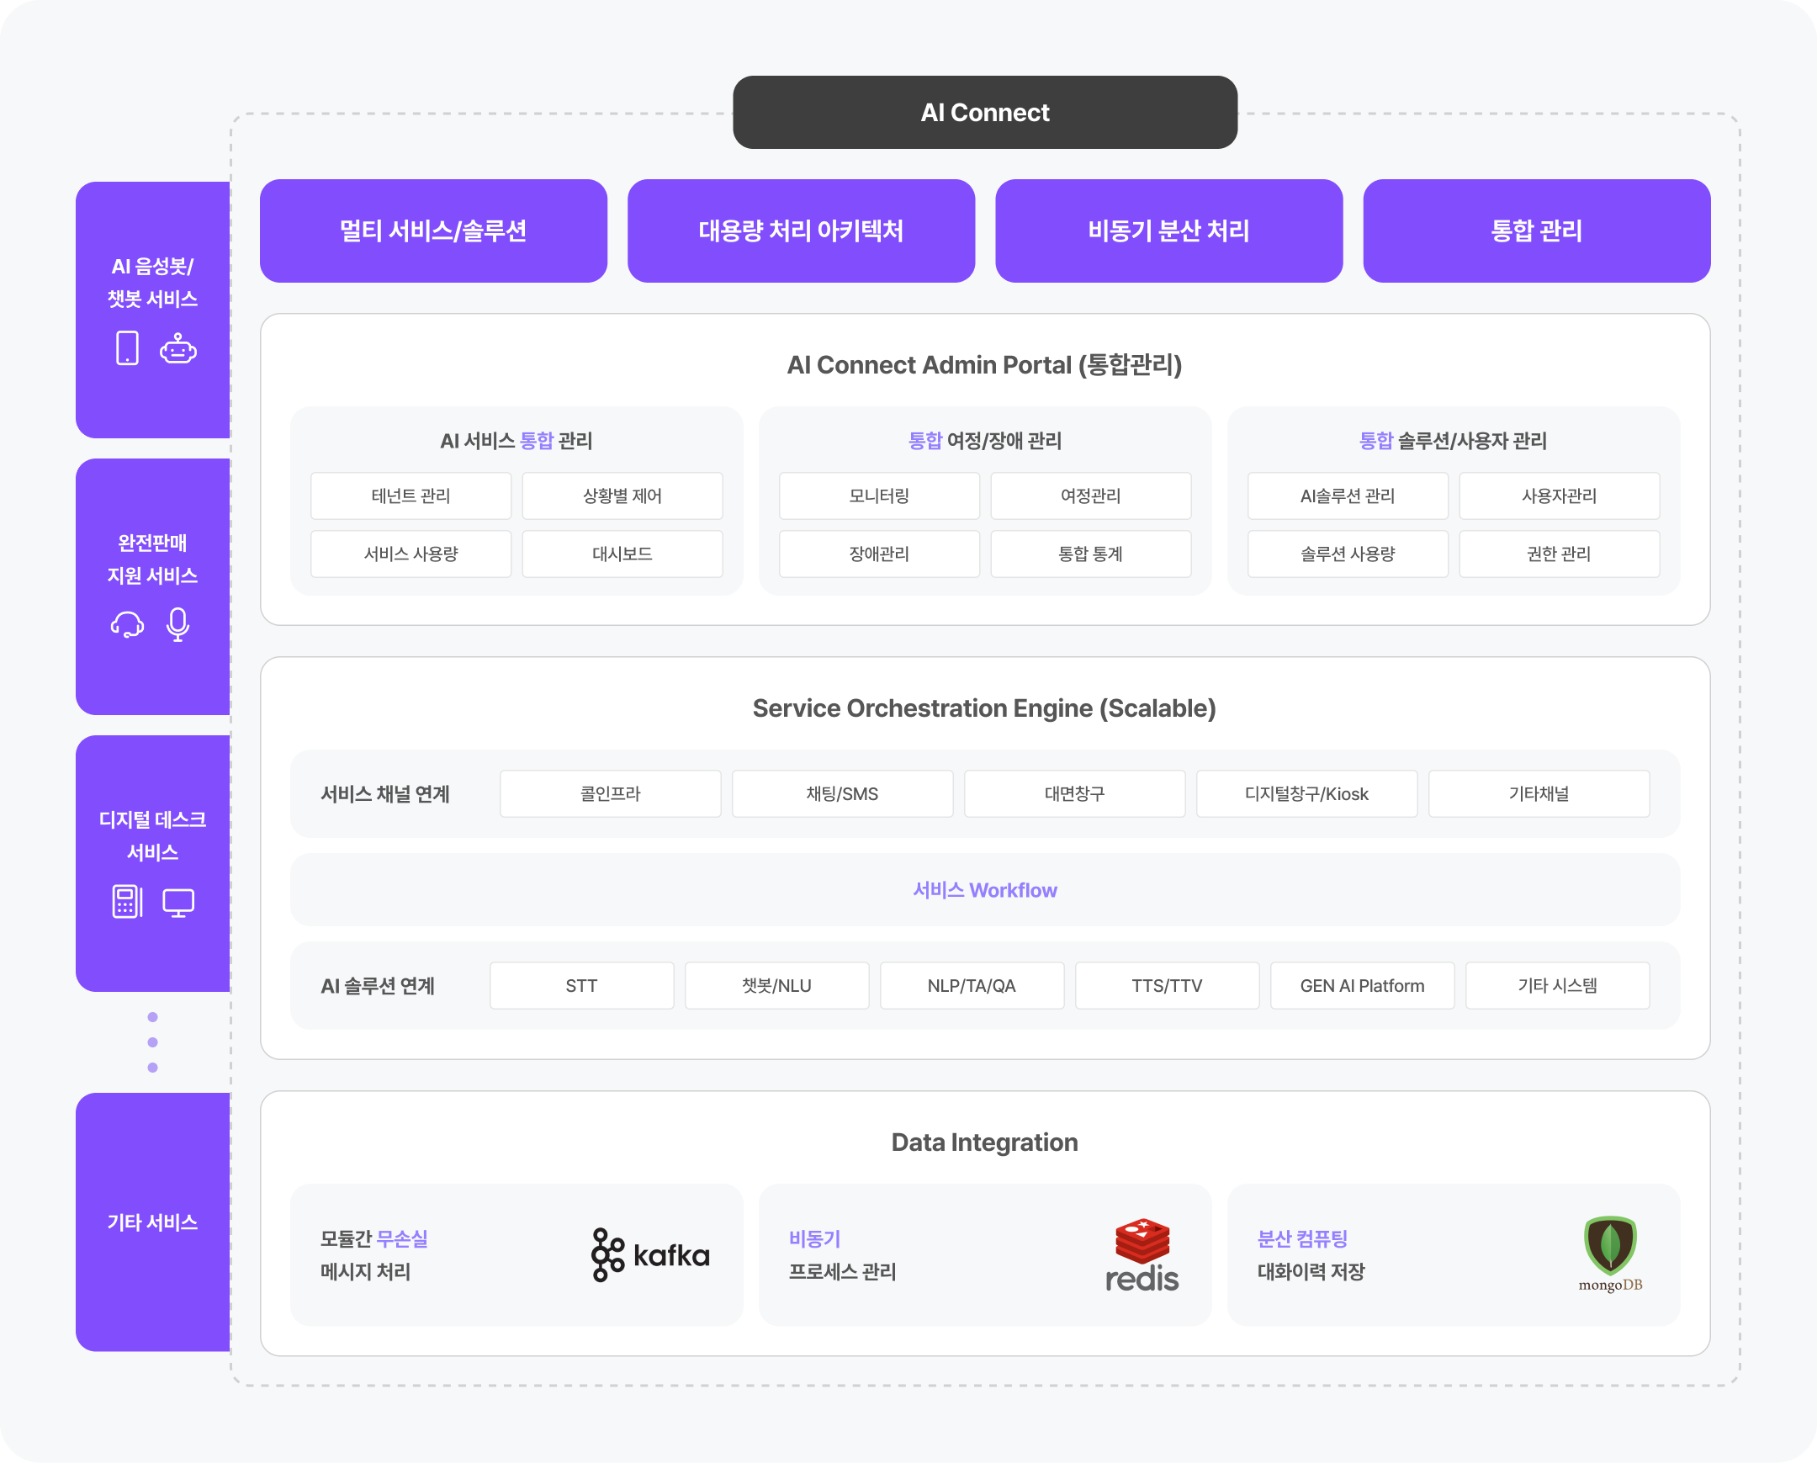Open the 대시보드 box
Image resolution: width=1817 pixels, height=1463 pixels.
tap(622, 554)
